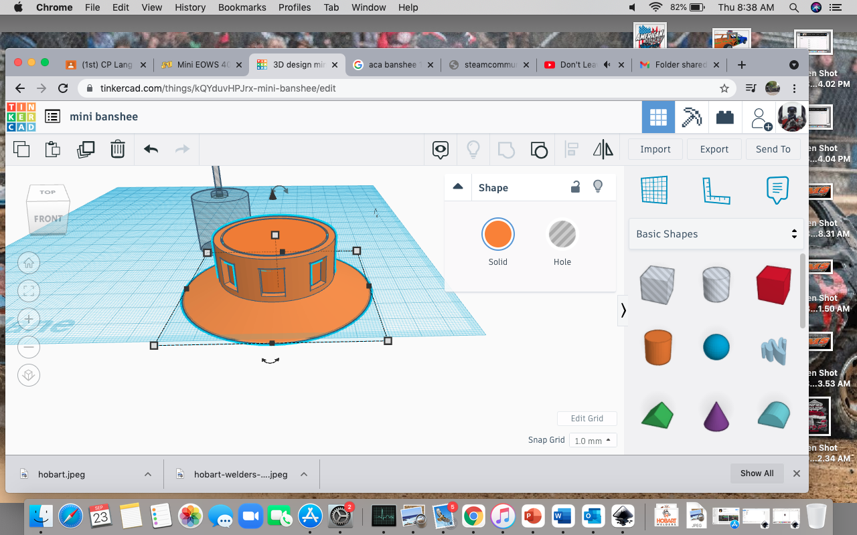Click the Export button
This screenshot has height=535, width=857.
tap(714, 149)
